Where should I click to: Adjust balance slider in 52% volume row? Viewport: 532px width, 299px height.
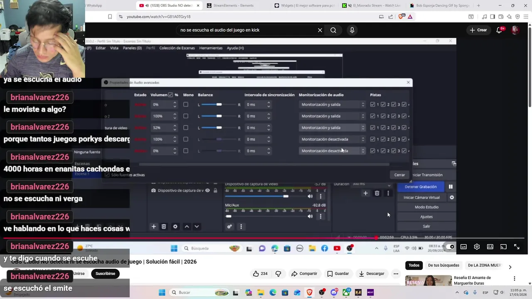coord(219,127)
